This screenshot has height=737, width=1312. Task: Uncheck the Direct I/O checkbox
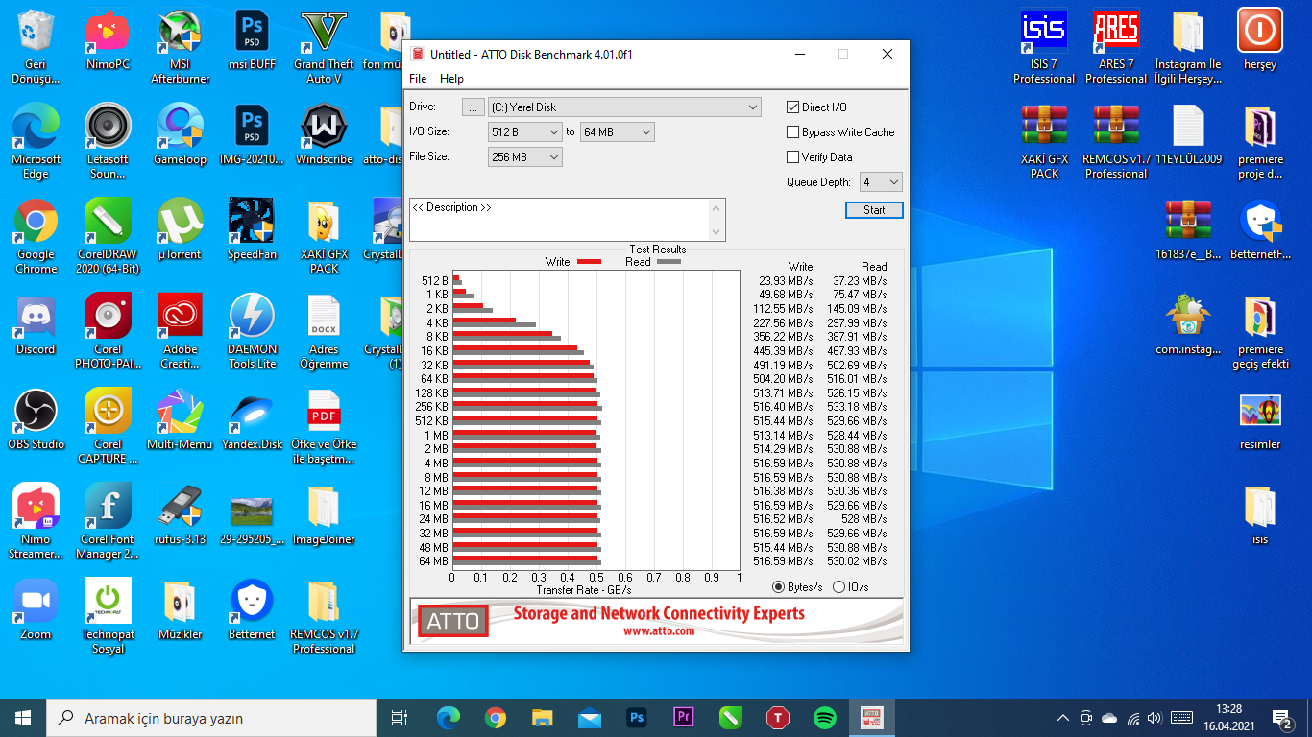[x=793, y=107]
